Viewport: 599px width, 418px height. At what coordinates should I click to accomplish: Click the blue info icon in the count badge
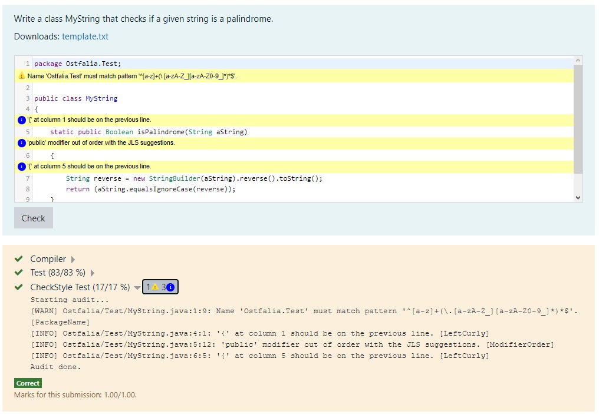(170, 287)
